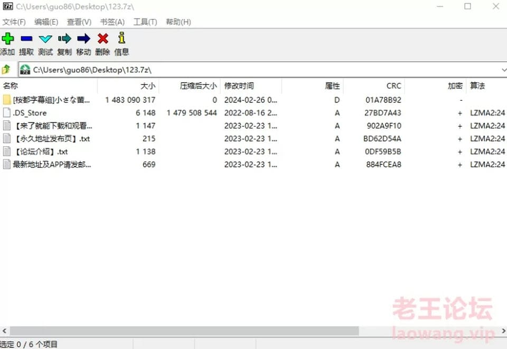The width and height of the screenshot is (507, 349).
Task: Run the Test (测试) toolbar tool
Action: pyautogui.click(x=45, y=39)
